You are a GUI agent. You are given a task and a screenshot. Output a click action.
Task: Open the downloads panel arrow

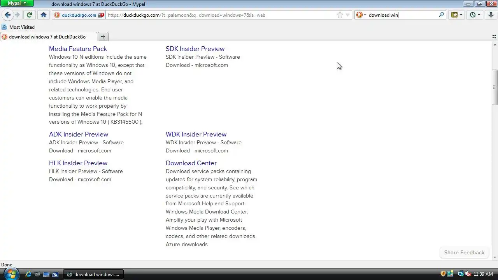491,15
